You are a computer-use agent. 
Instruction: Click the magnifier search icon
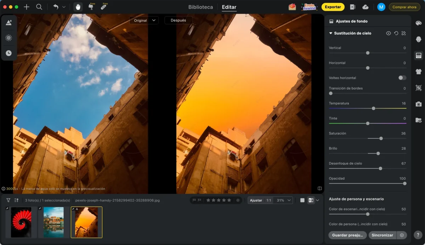[39, 7]
